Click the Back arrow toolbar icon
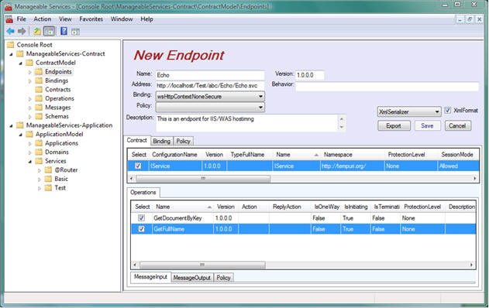The height and width of the screenshot is (308, 489). 10,31
